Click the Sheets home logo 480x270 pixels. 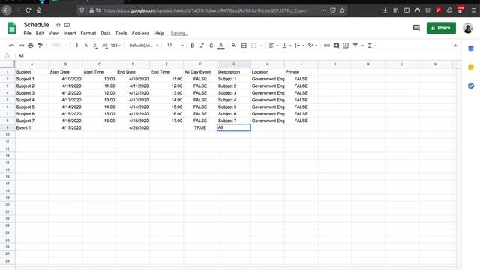coord(12,28)
